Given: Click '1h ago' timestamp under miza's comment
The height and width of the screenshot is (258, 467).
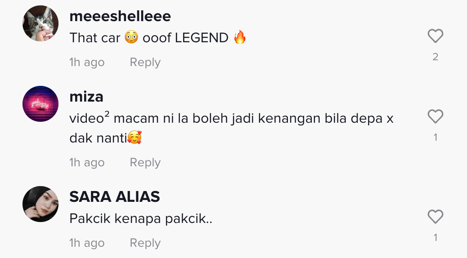Looking at the screenshot, I should 87,162.
